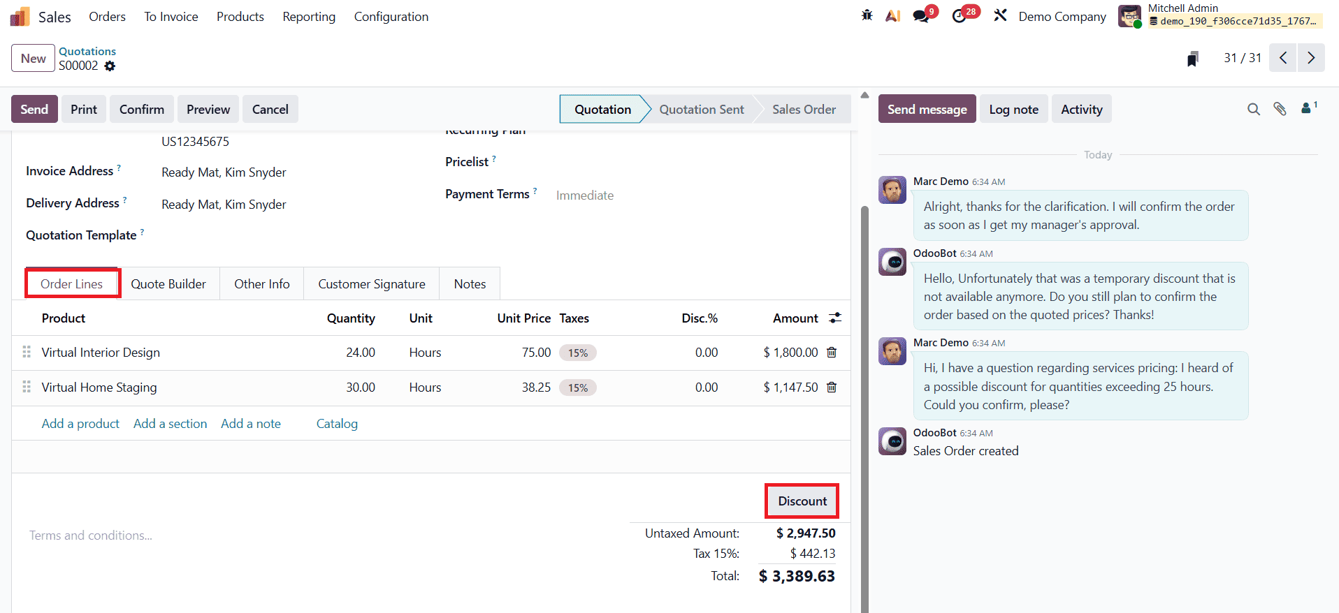This screenshot has width=1339, height=613.
Task: Select Order Lines tab
Action: pyautogui.click(x=72, y=283)
